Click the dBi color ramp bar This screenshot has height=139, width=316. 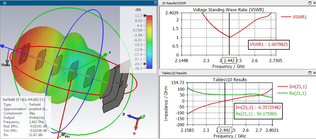click(x=149, y=42)
